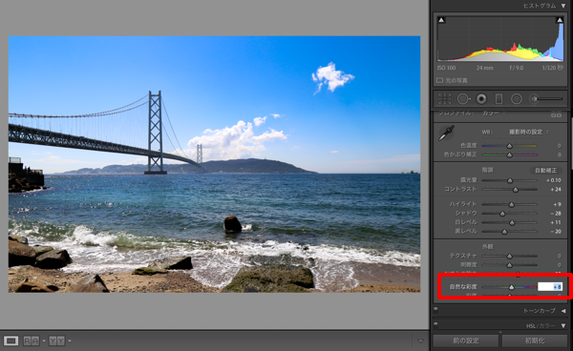Collapse the ヒストグラム panel
This screenshot has width=573, height=351.
click(563, 6)
